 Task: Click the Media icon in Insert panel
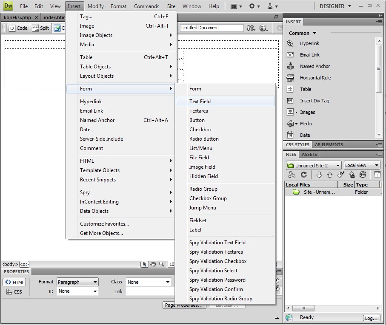click(x=290, y=124)
